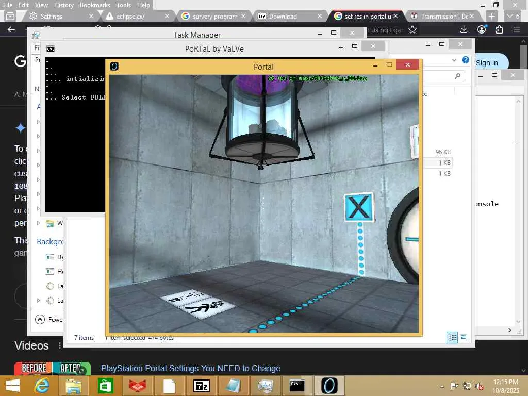Viewport: 528px width, 396px height.
Task: Click the fps counter text in Portal
Action: point(317,78)
